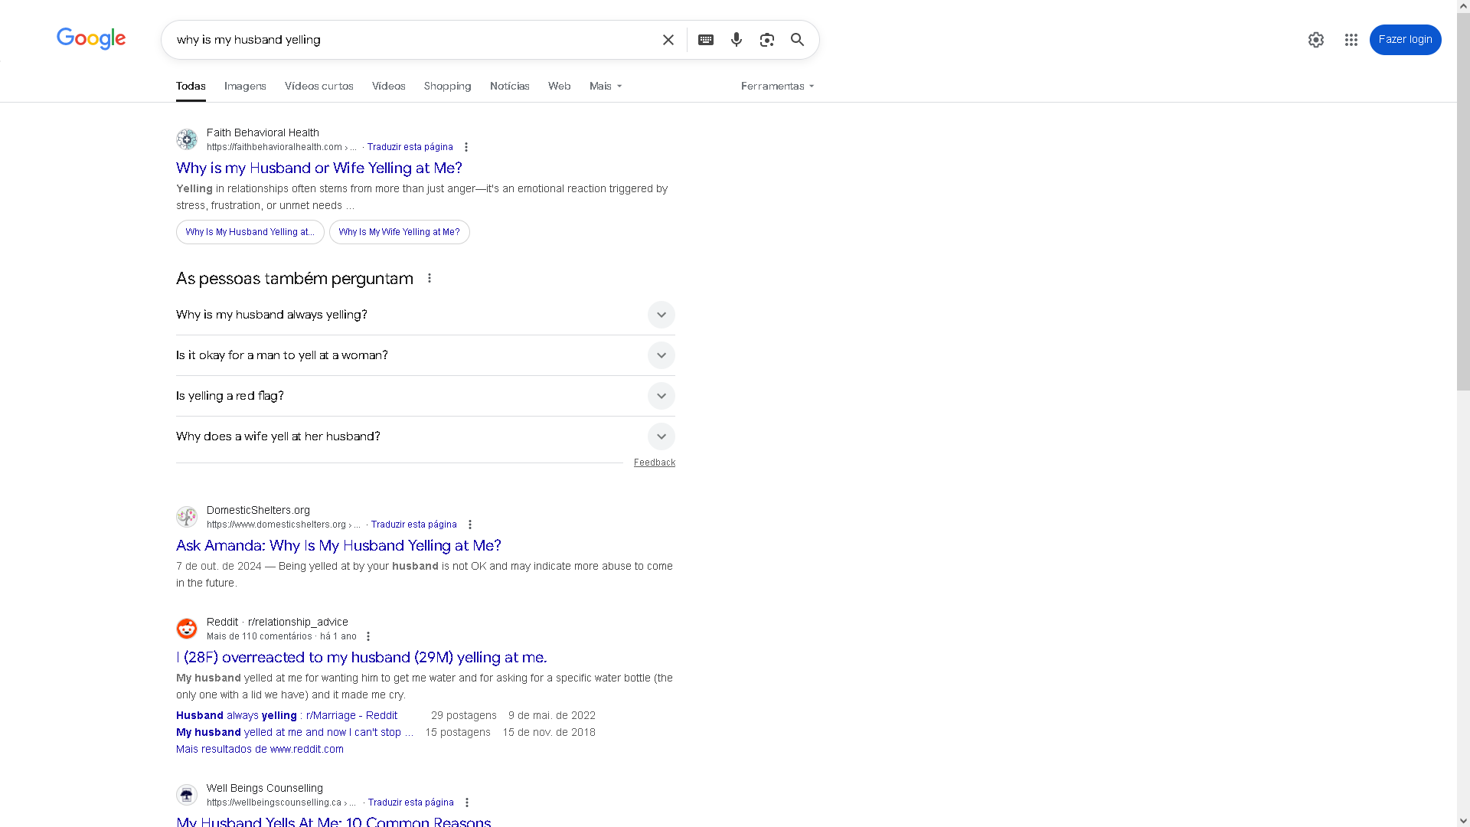Screen dimensions: 1470x827
Task: Click the DomesticShelters.org favicon
Action: point(187,517)
